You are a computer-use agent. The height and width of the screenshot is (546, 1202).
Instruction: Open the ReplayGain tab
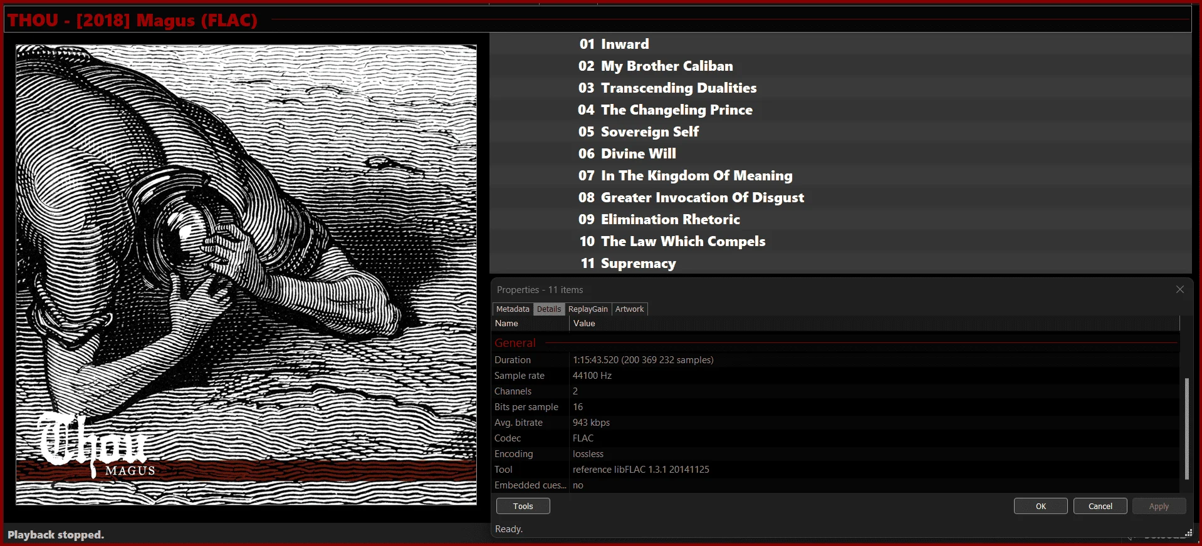click(x=588, y=309)
